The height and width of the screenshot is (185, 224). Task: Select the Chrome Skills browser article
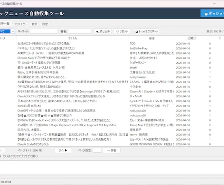pos(43,58)
